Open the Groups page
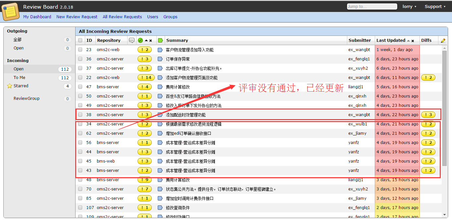The height and width of the screenshot is (220, 452). (x=170, y=17)
